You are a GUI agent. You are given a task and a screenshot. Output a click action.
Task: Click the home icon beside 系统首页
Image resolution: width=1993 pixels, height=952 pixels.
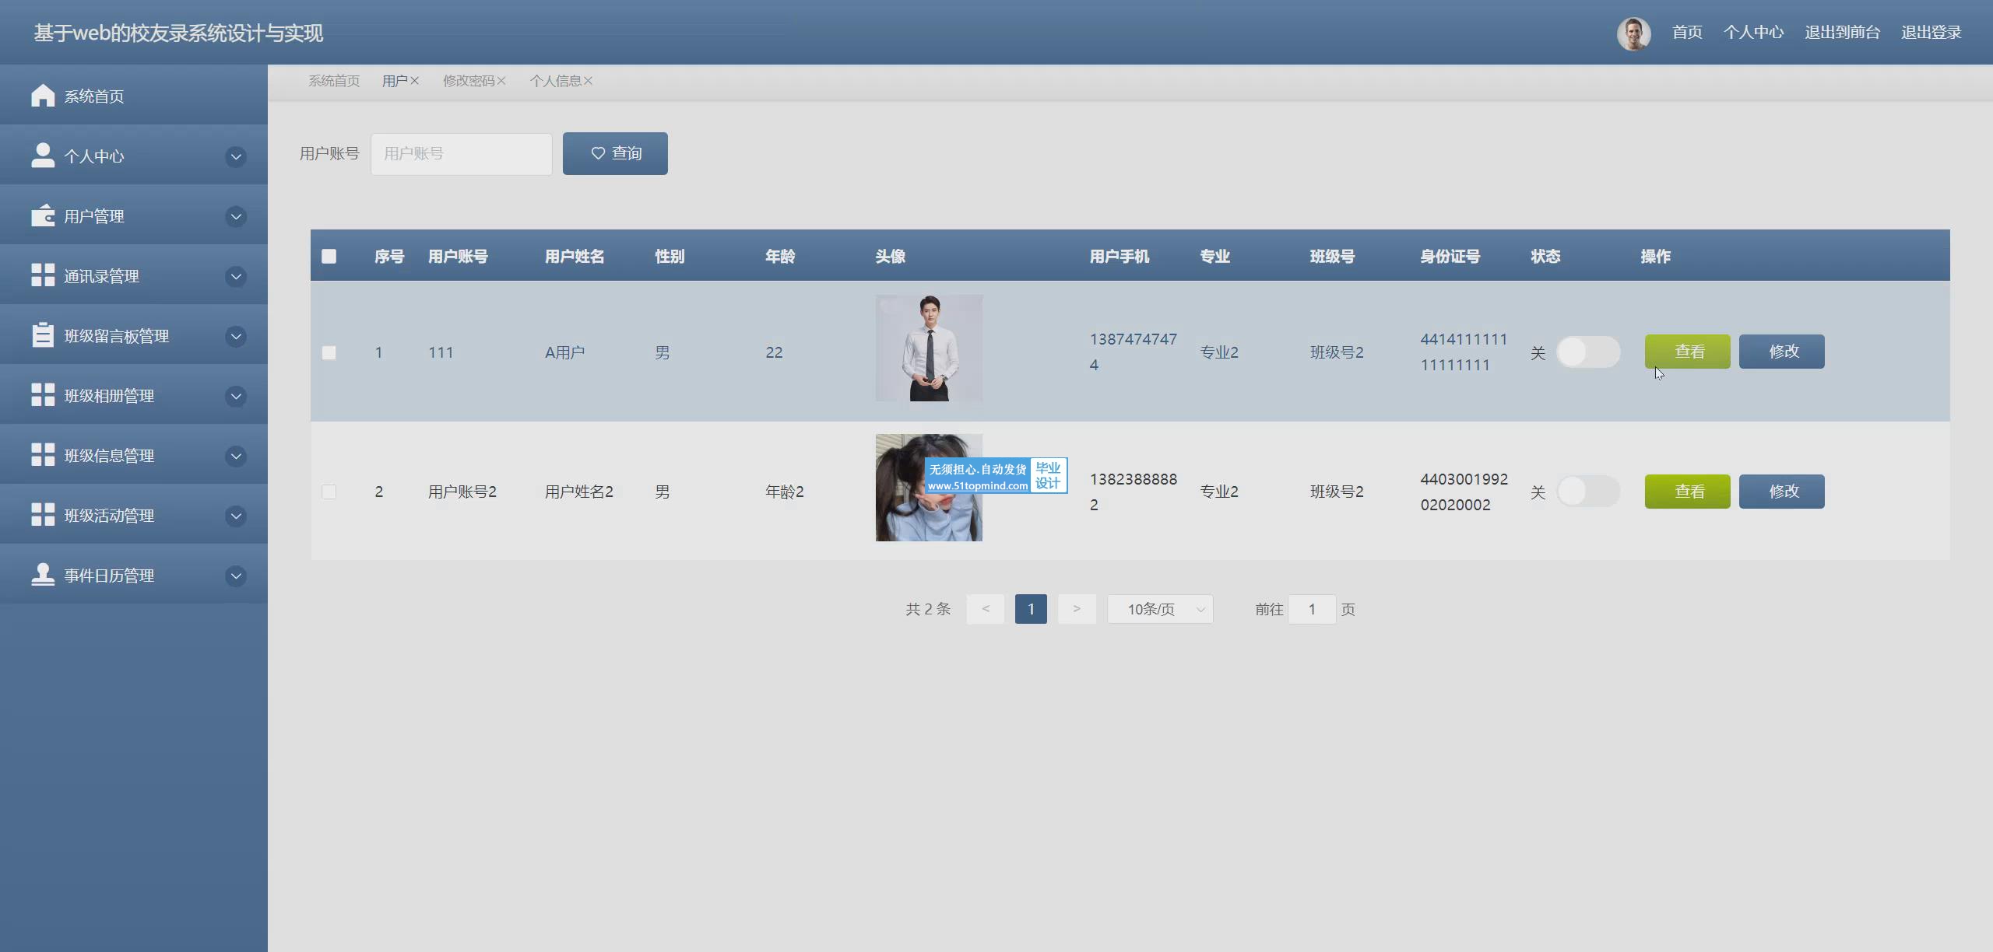point(43,95)
